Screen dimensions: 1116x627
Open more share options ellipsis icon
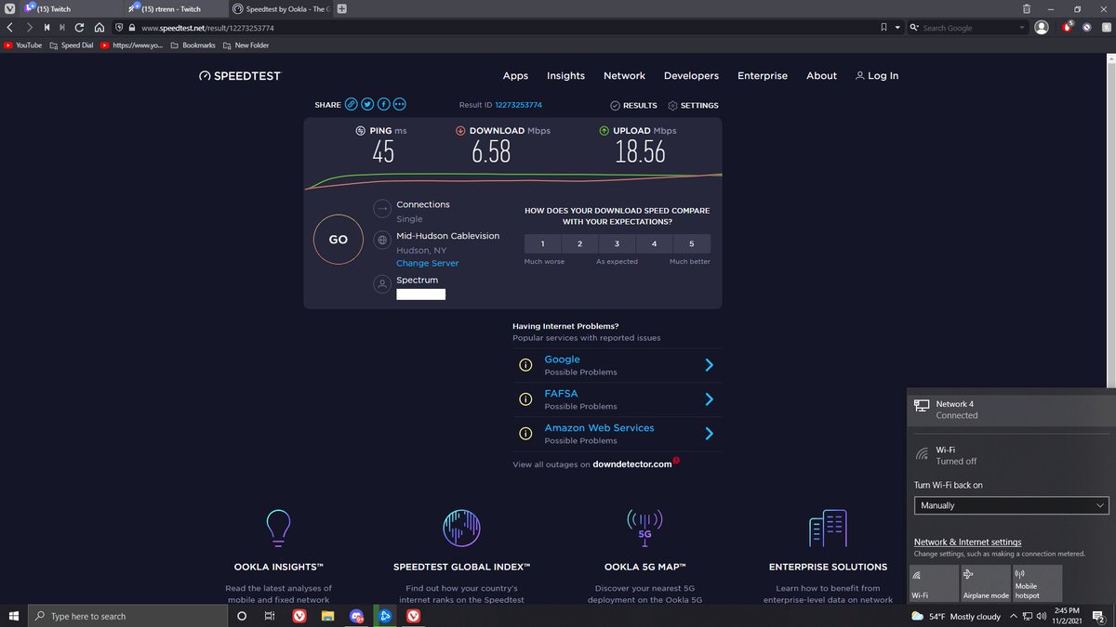(x=399, y=105)
